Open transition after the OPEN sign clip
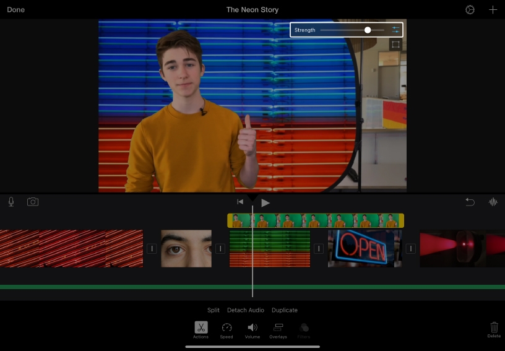 410,248
